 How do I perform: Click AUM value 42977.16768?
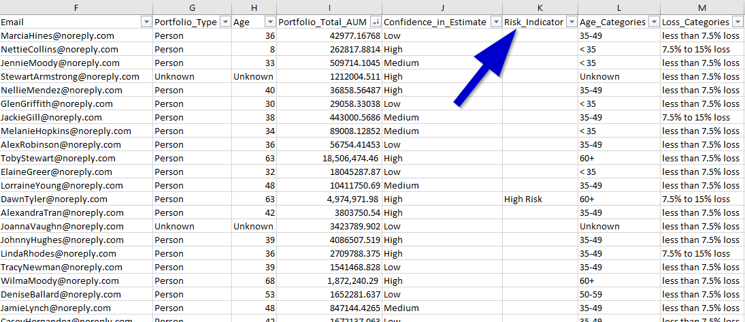329,35
